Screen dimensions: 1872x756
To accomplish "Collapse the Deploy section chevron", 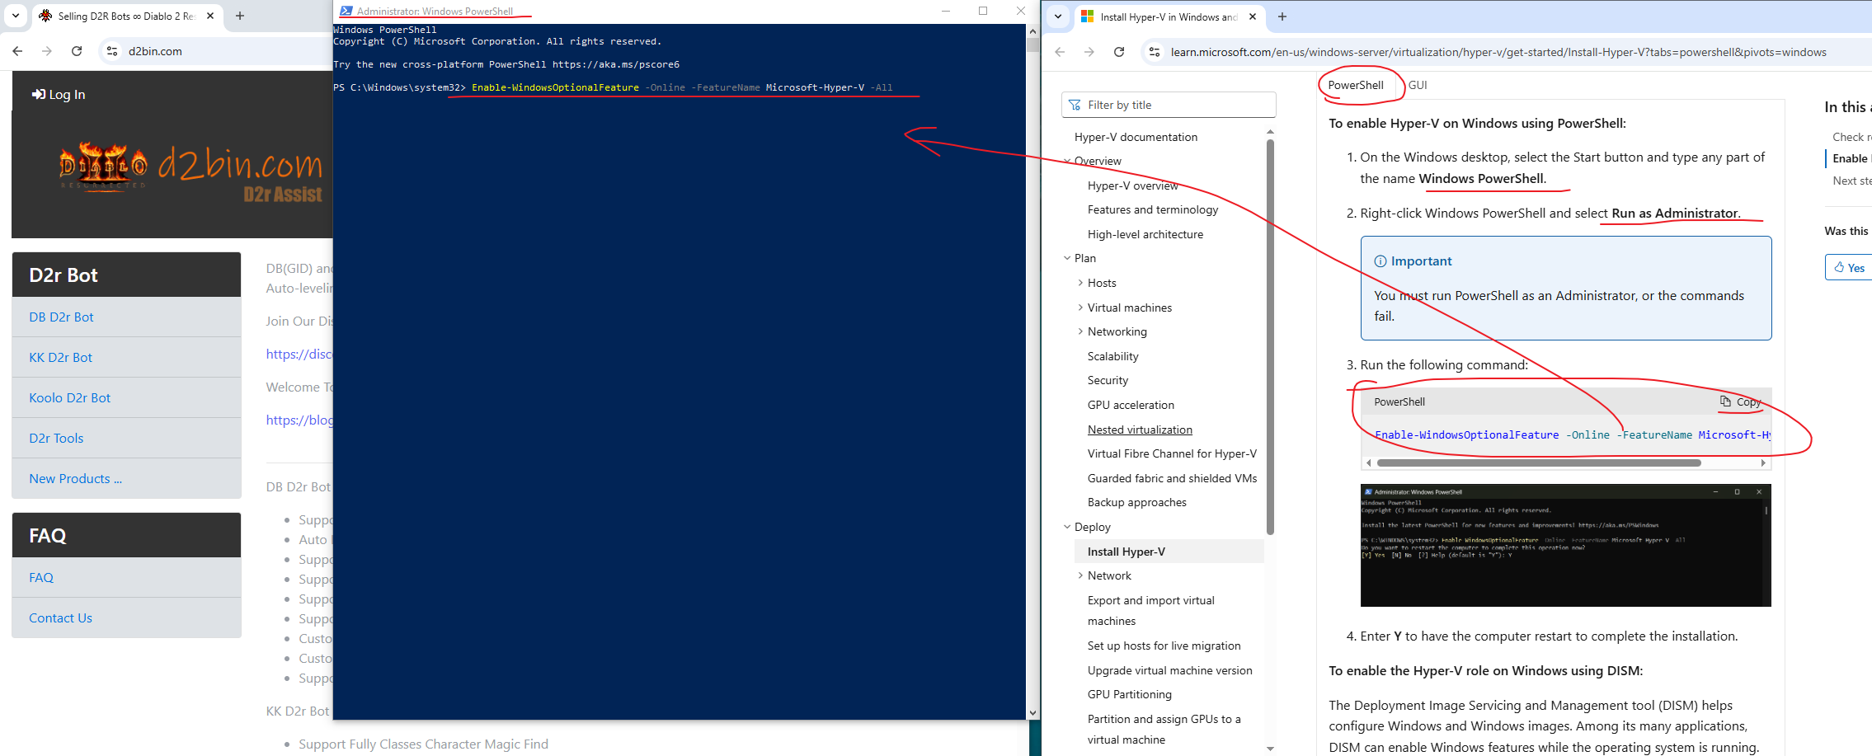I will [1067, 527].
